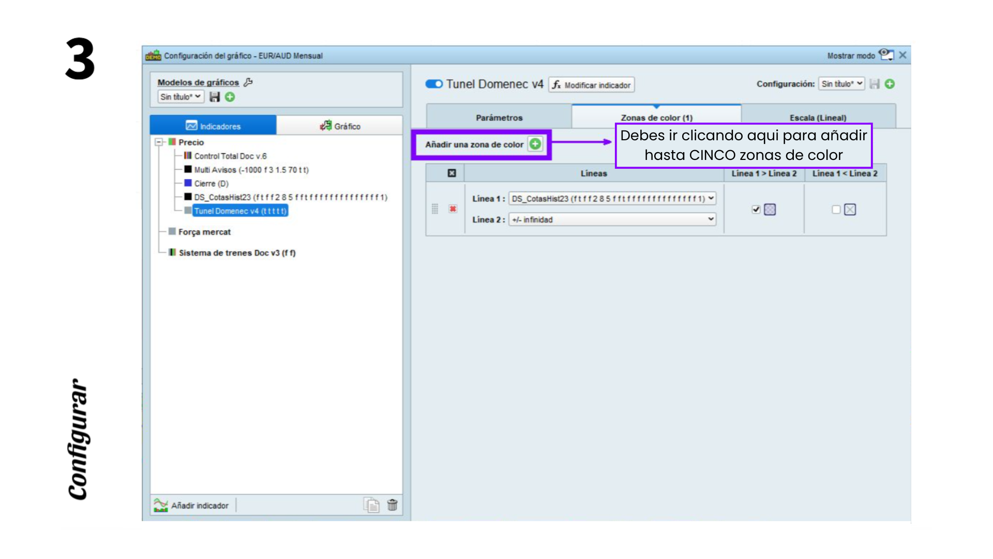Add a new configuration with the green plus icon
993x559 pixels.
tap(890, 84)
